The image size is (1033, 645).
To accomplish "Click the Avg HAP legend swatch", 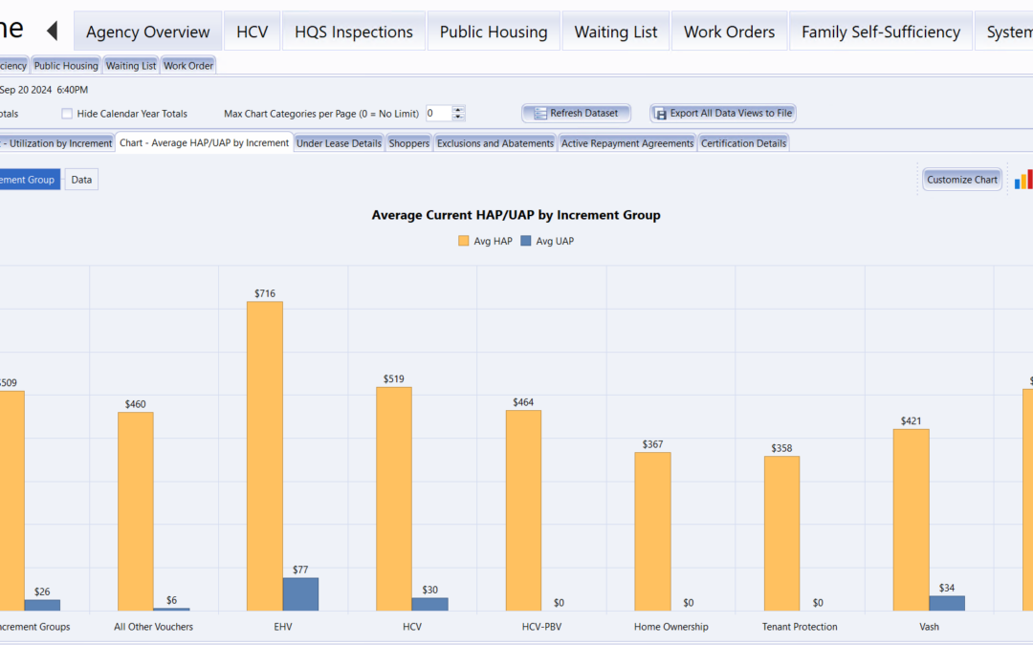I will tap(464, 242).
